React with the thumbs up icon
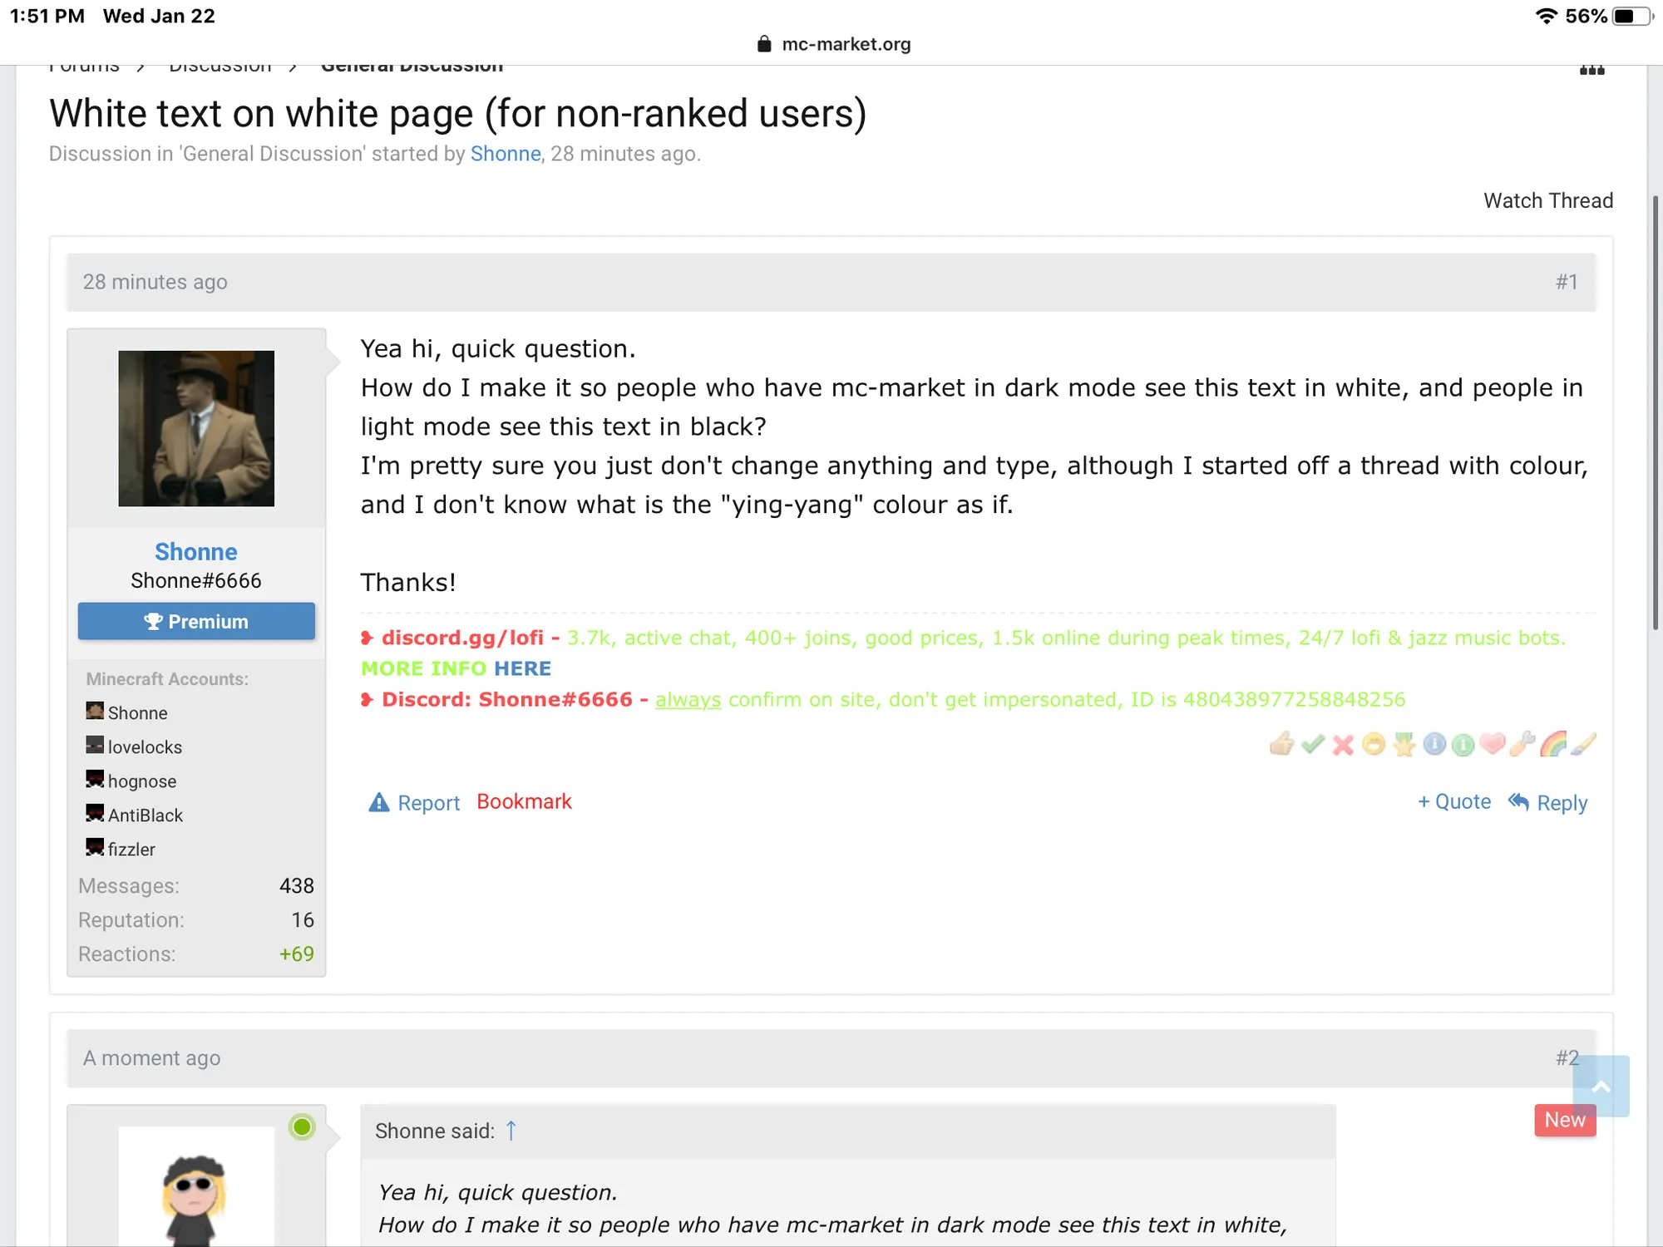 tap(1282, 743)
